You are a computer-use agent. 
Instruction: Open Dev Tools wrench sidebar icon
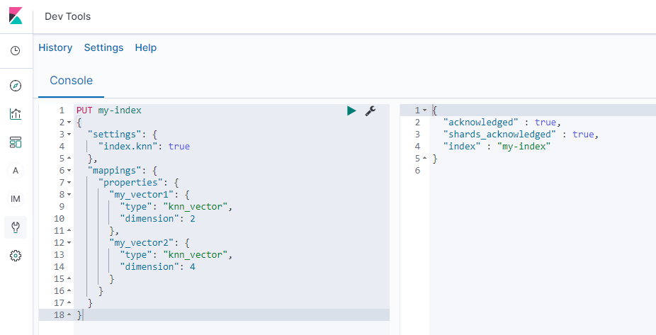coord(16,227)
